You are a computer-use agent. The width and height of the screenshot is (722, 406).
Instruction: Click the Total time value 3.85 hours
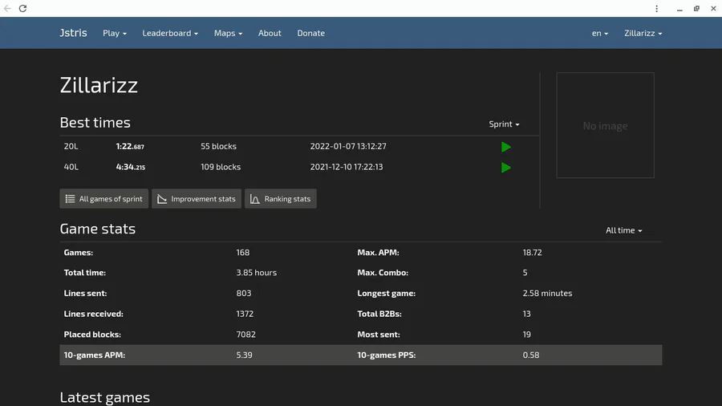click(x=257, y=273)
